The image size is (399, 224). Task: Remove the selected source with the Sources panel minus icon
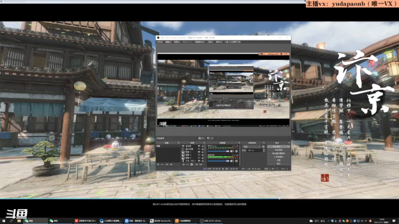188,165
